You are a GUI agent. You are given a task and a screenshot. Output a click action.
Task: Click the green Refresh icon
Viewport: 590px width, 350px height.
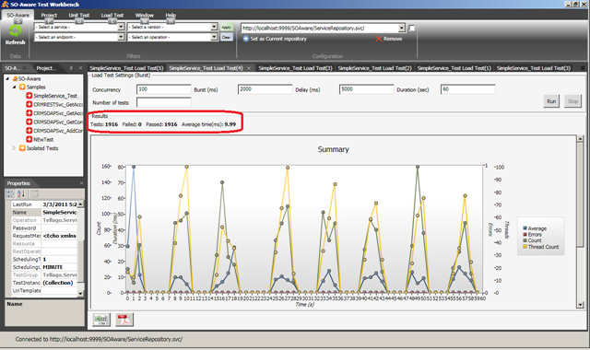[15, 30]
